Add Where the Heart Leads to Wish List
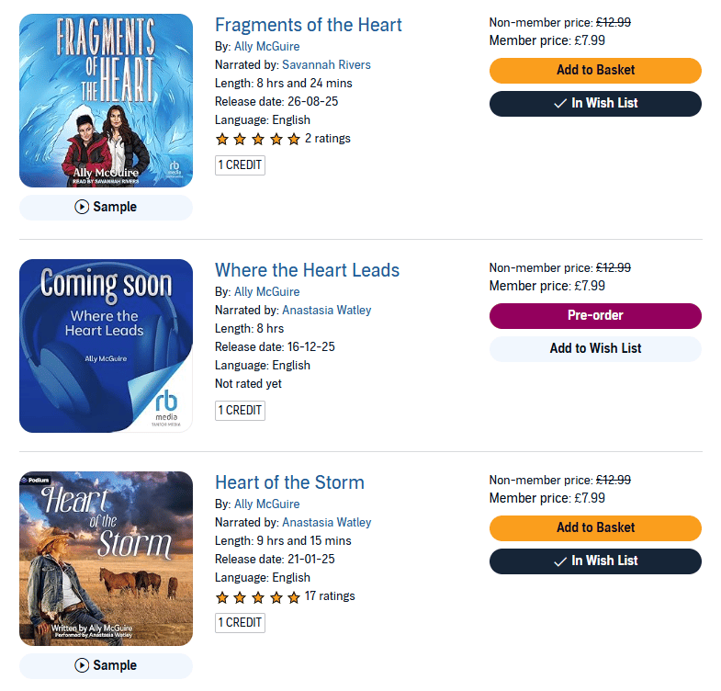This screenshot has height=691, width=721. click(x=595, y=349)
